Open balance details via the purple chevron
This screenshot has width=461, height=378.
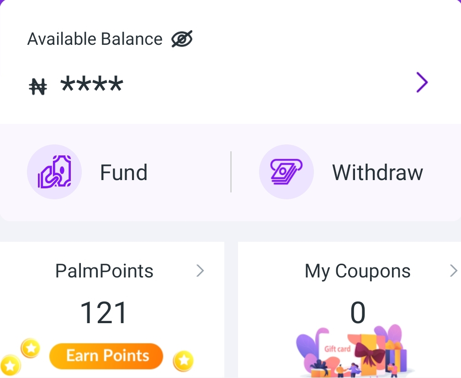click(422, 82)
